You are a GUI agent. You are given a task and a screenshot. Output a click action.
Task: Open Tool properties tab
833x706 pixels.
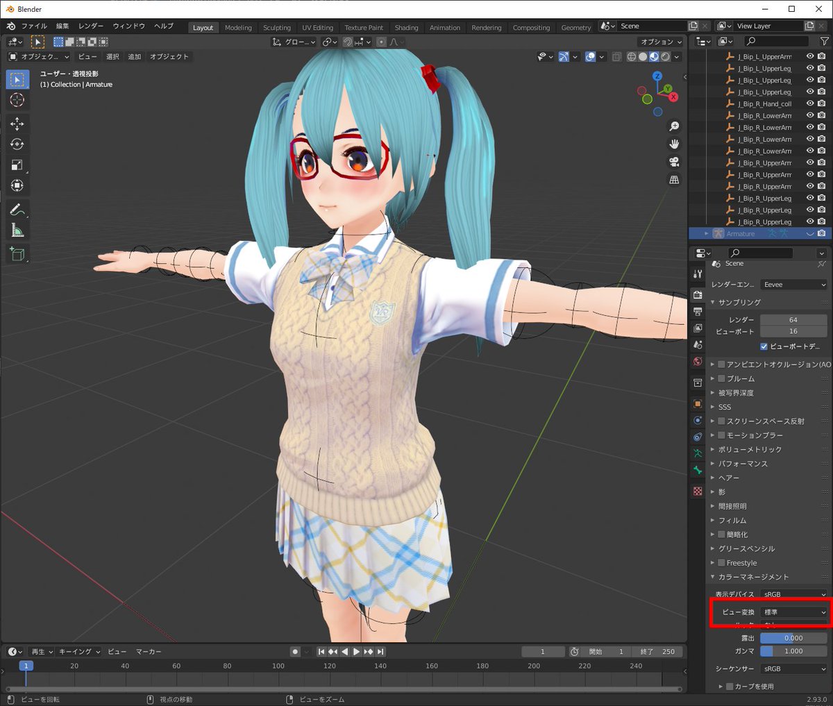pos(698,274)
